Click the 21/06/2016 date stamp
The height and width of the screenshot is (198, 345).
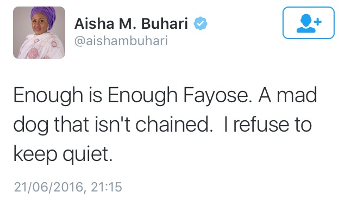48,187
